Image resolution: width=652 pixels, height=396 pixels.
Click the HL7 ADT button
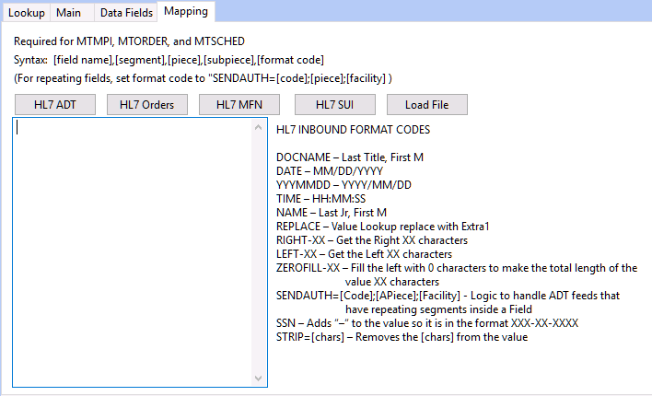pos(55,104)
